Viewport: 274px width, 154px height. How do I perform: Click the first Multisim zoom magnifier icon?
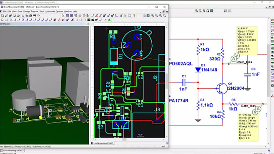pyautogui.click(x=196, y=10)
